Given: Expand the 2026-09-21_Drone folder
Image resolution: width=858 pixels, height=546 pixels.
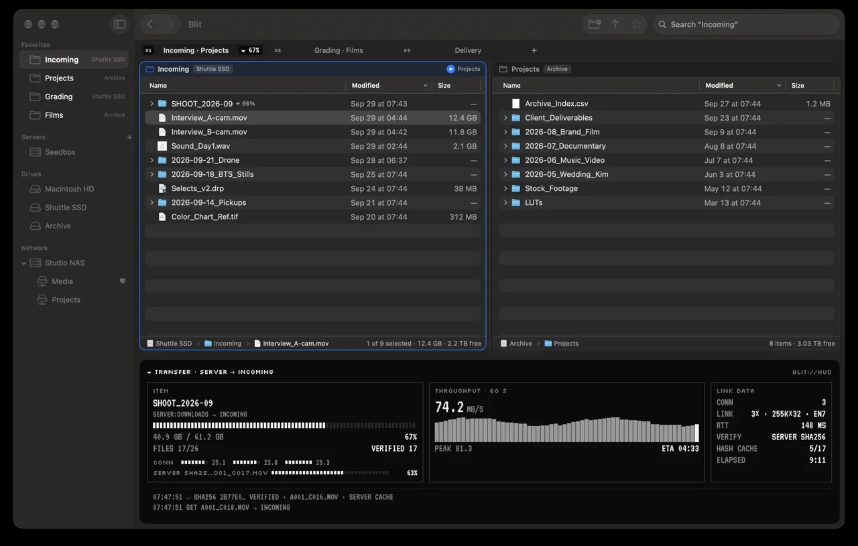Looking at the screenshot, I should click(152, 160).
